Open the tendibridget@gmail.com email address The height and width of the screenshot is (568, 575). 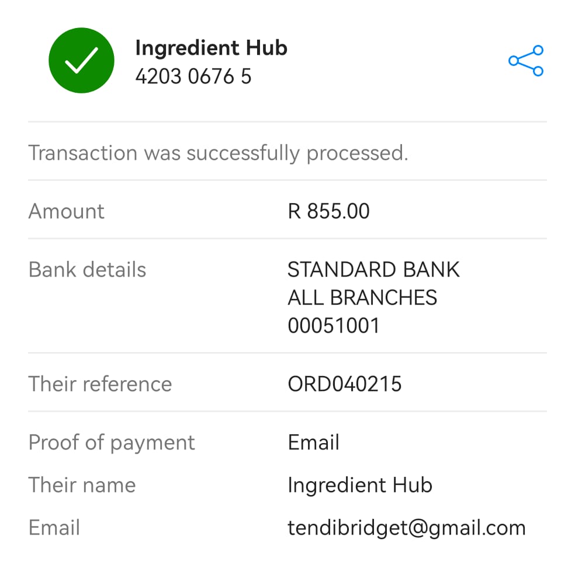[x=407, y=528]
